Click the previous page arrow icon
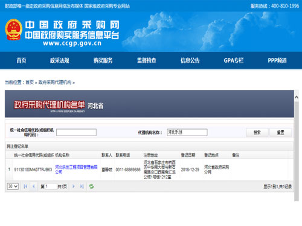 [34, 186]
